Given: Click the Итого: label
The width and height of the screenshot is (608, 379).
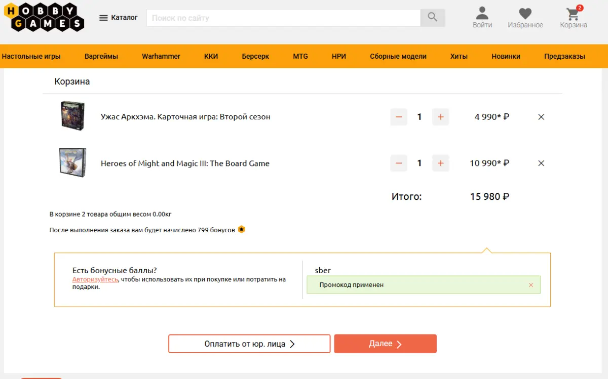Looking at the screenshot, I should pyautogui.click(x=406, y=196).
